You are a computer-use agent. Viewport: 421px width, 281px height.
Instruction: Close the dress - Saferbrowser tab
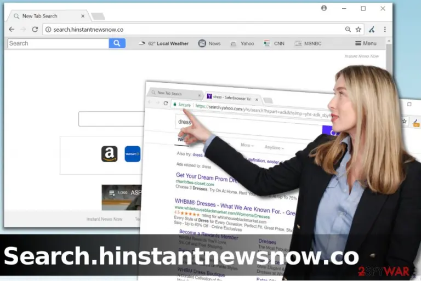257,100
